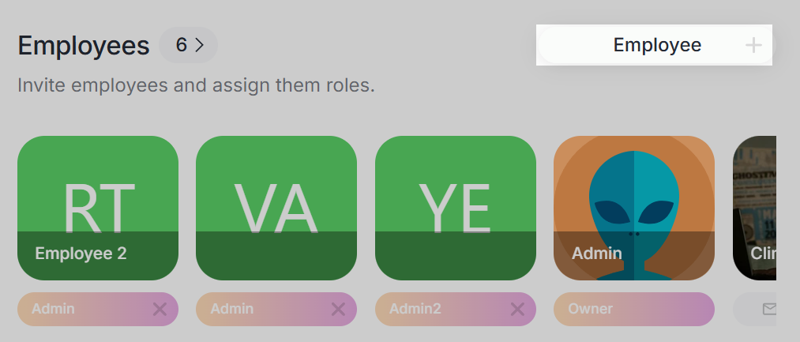
Task: Click the Employee button label
Action: 657,46
